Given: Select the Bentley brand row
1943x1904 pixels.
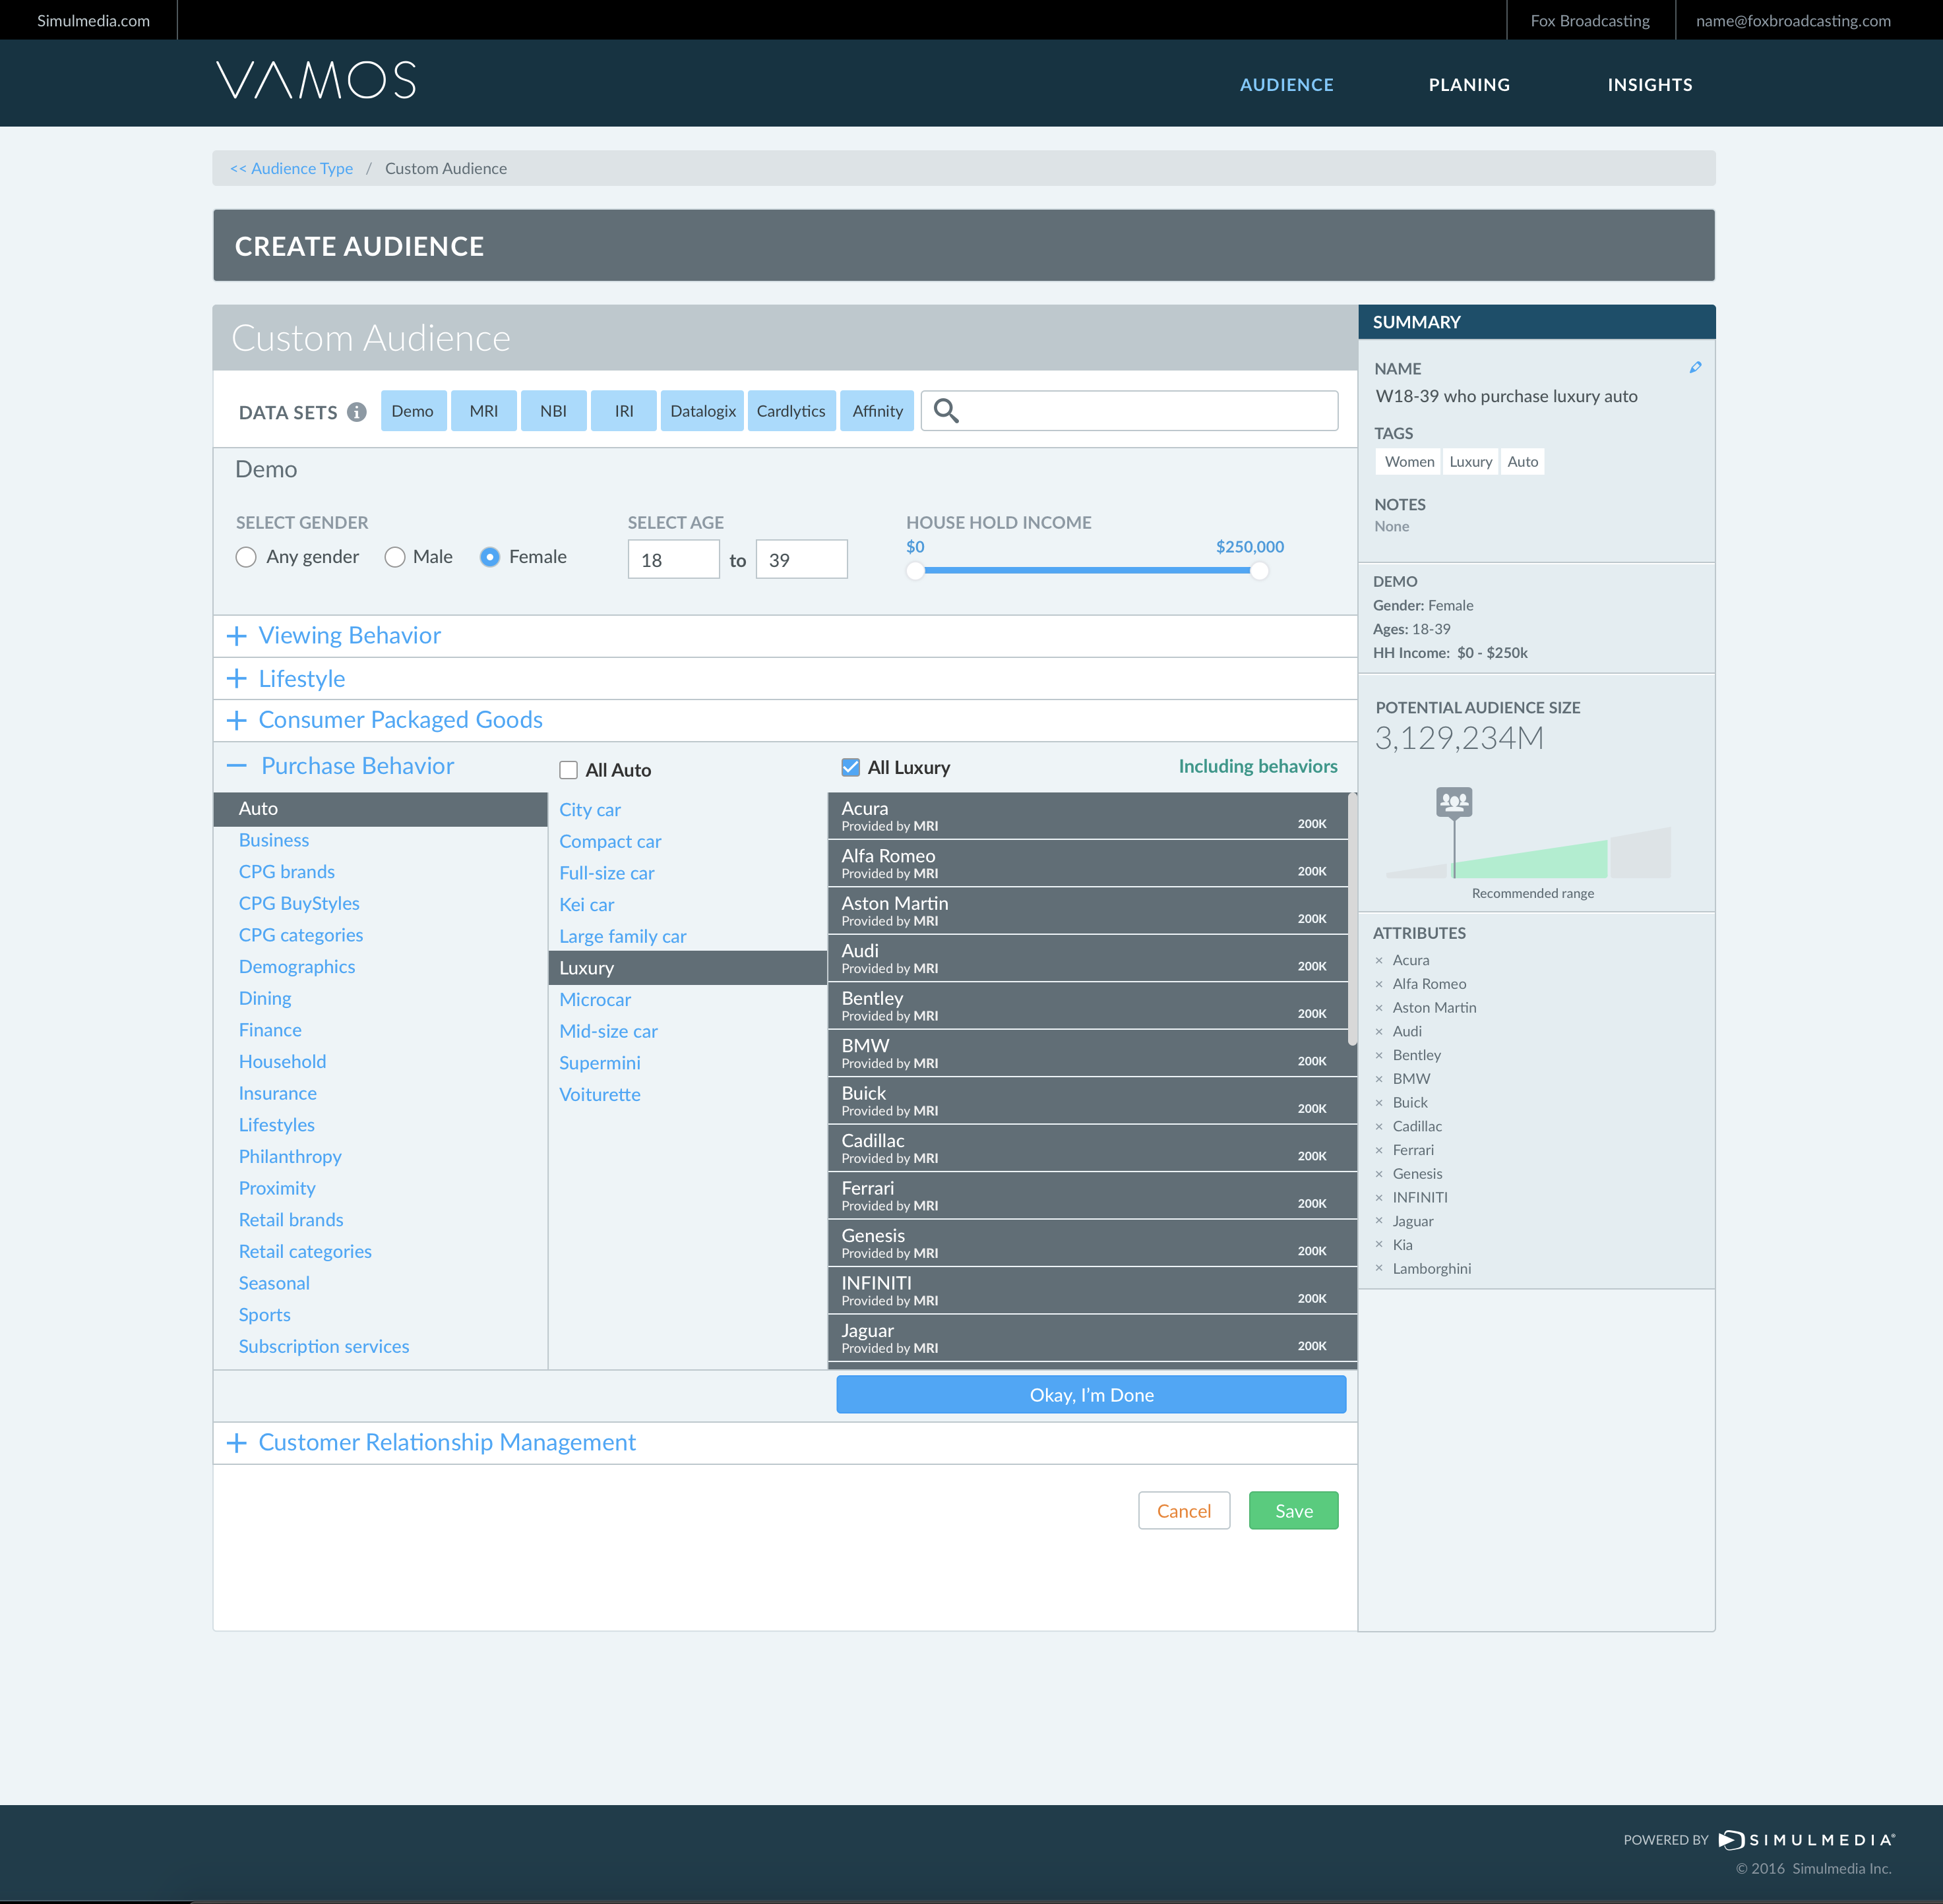Looking at the screenshot, I should [x=1088, y=1006].
